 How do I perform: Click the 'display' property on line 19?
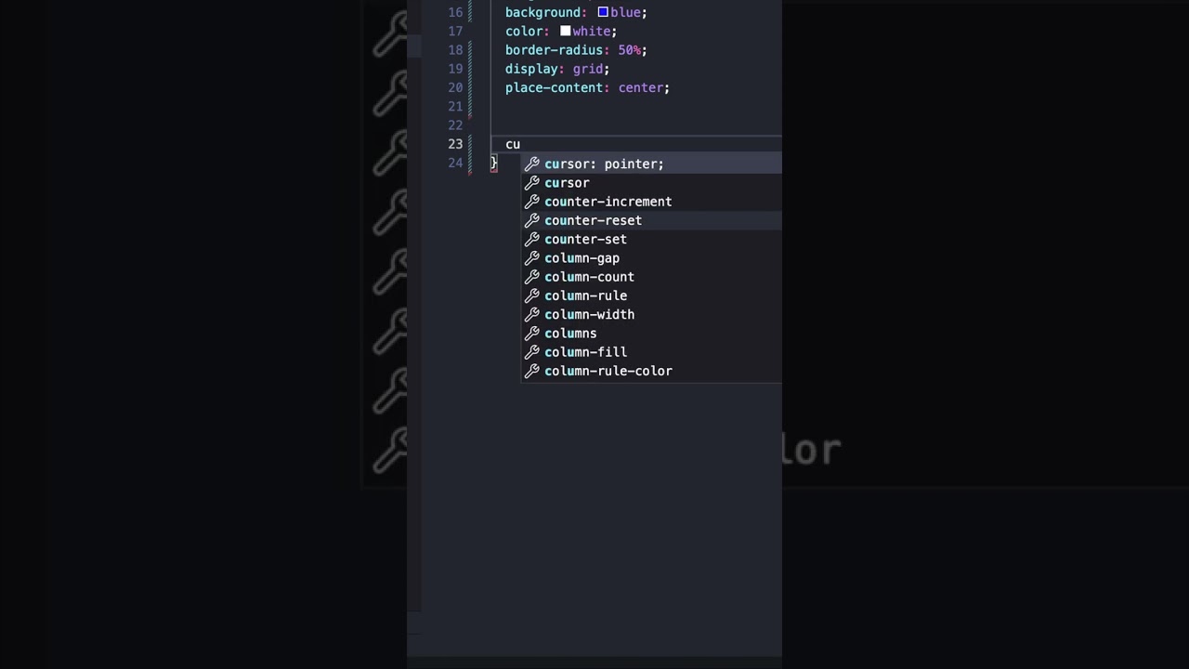[x=531, y=69]
